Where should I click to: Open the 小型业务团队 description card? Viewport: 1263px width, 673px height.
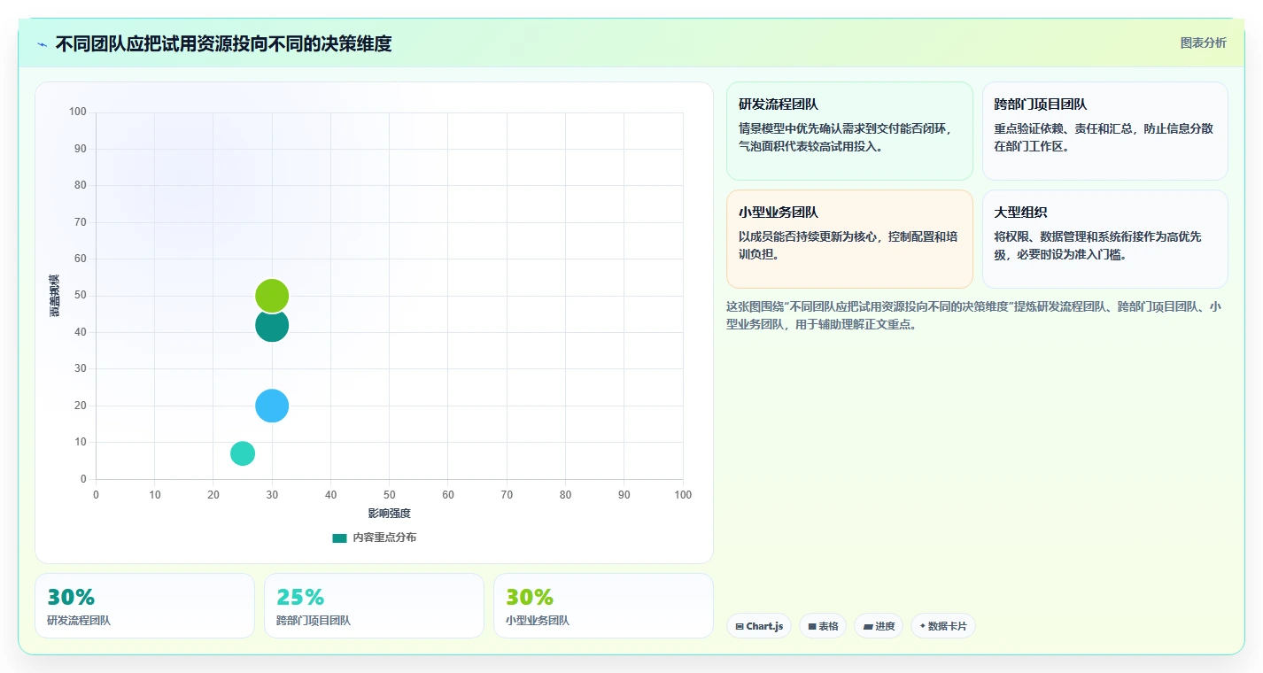click(x=850, y=239)
